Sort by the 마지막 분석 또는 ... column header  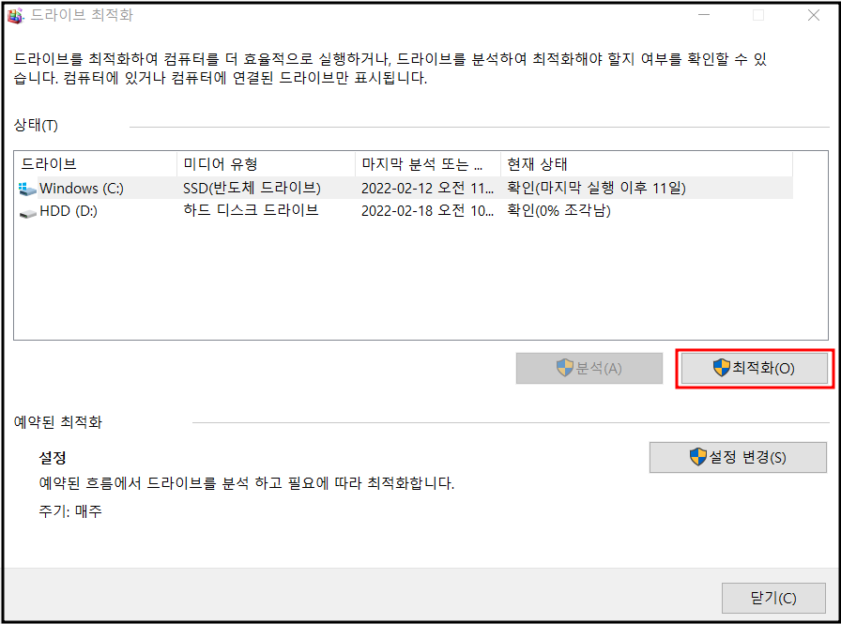pos(428,164)
